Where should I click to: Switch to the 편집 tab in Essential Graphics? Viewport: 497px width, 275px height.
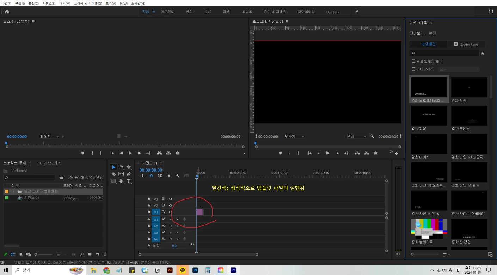[432, 33]
